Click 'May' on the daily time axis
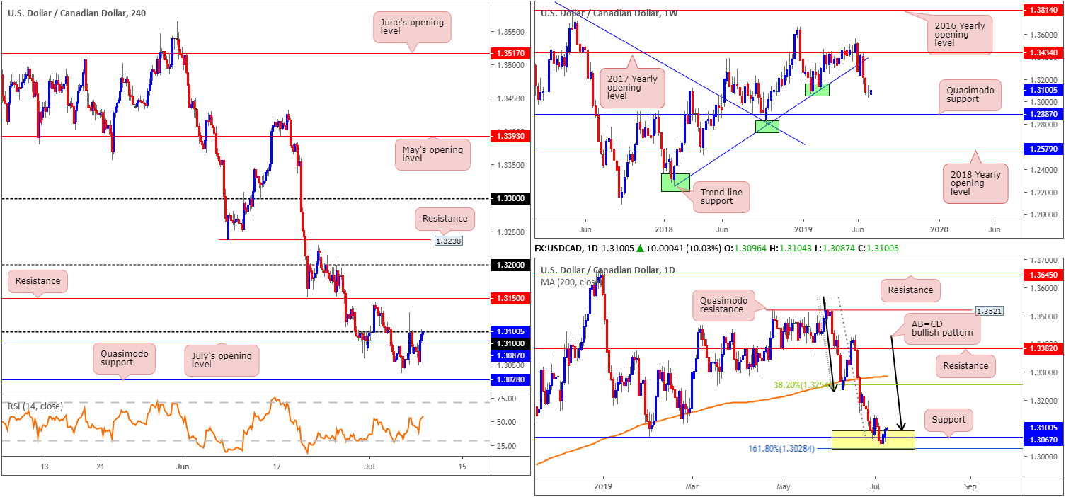 pos(784,486)
